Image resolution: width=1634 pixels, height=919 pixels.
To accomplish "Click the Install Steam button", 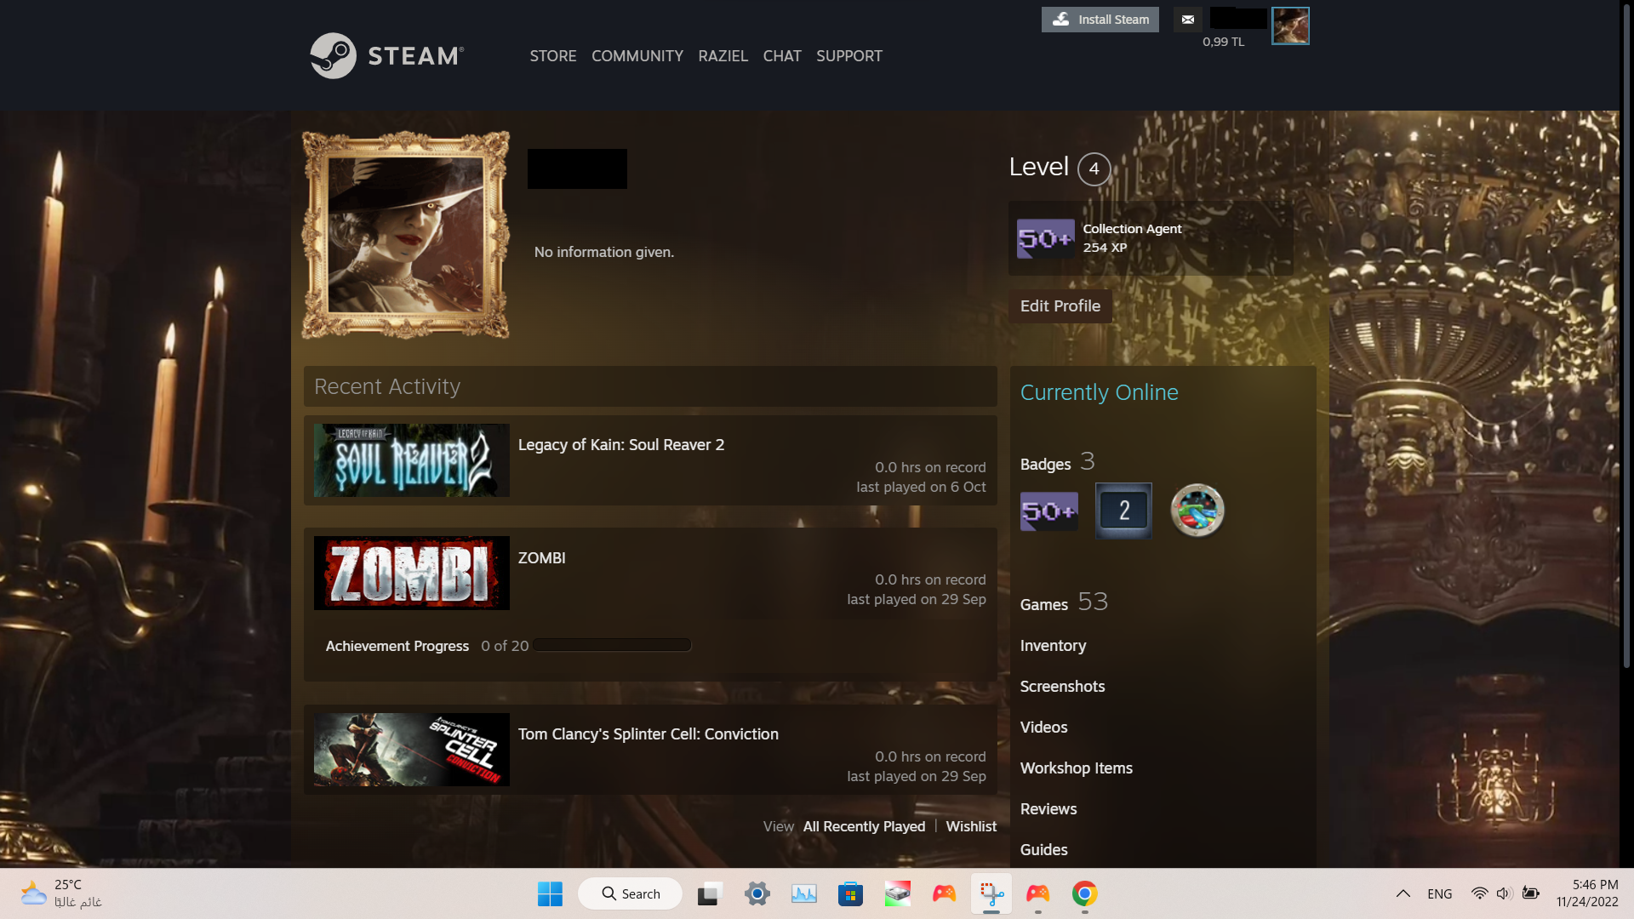I will 1100,20.
